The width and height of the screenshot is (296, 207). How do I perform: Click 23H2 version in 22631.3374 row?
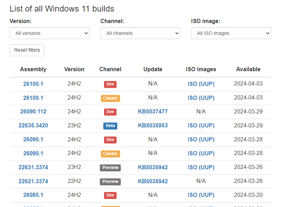tap(74, 167)
